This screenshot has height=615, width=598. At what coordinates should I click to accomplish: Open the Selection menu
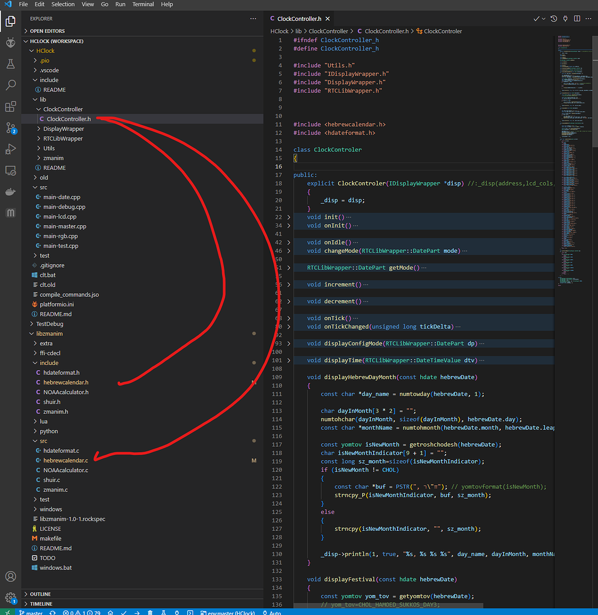coord(62,4)
